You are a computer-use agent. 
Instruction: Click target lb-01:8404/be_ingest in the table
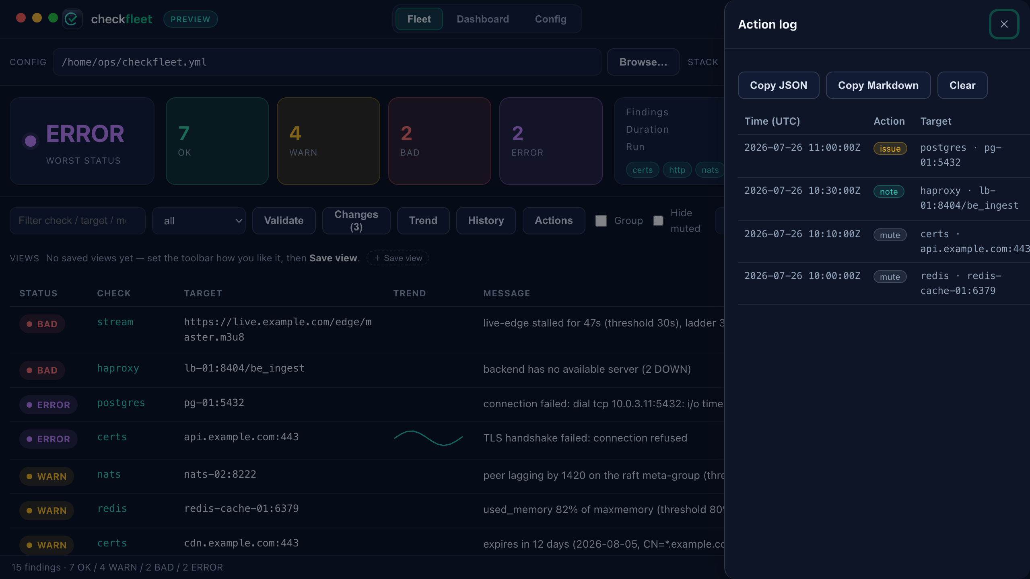click(244, 368)
